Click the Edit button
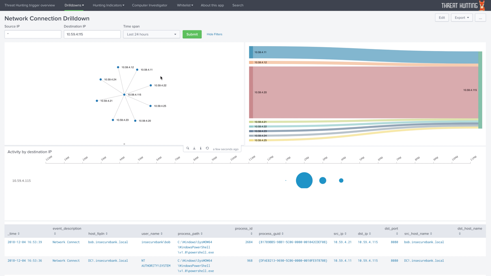The width and height of the screenshot is (491, 276). (x=442, y=17)
